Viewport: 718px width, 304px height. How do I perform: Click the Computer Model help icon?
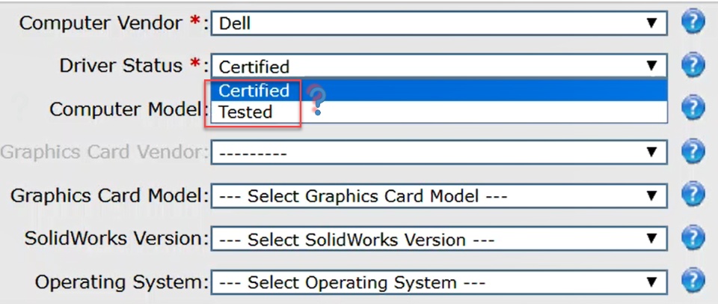click(693, 109)
